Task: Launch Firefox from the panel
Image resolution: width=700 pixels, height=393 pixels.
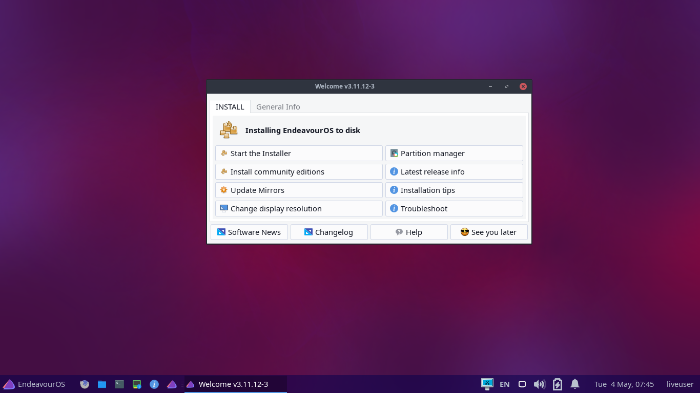Action: pos(85,384)
